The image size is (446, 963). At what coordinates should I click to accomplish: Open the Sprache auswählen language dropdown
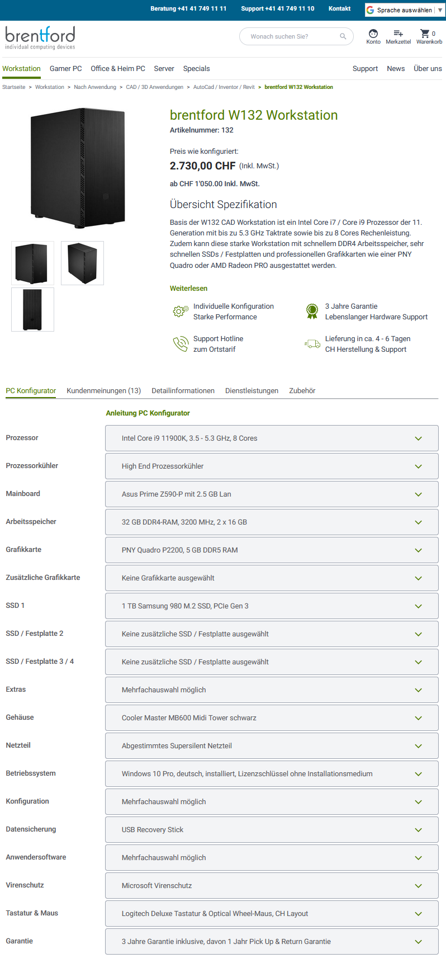click(405, 10)
